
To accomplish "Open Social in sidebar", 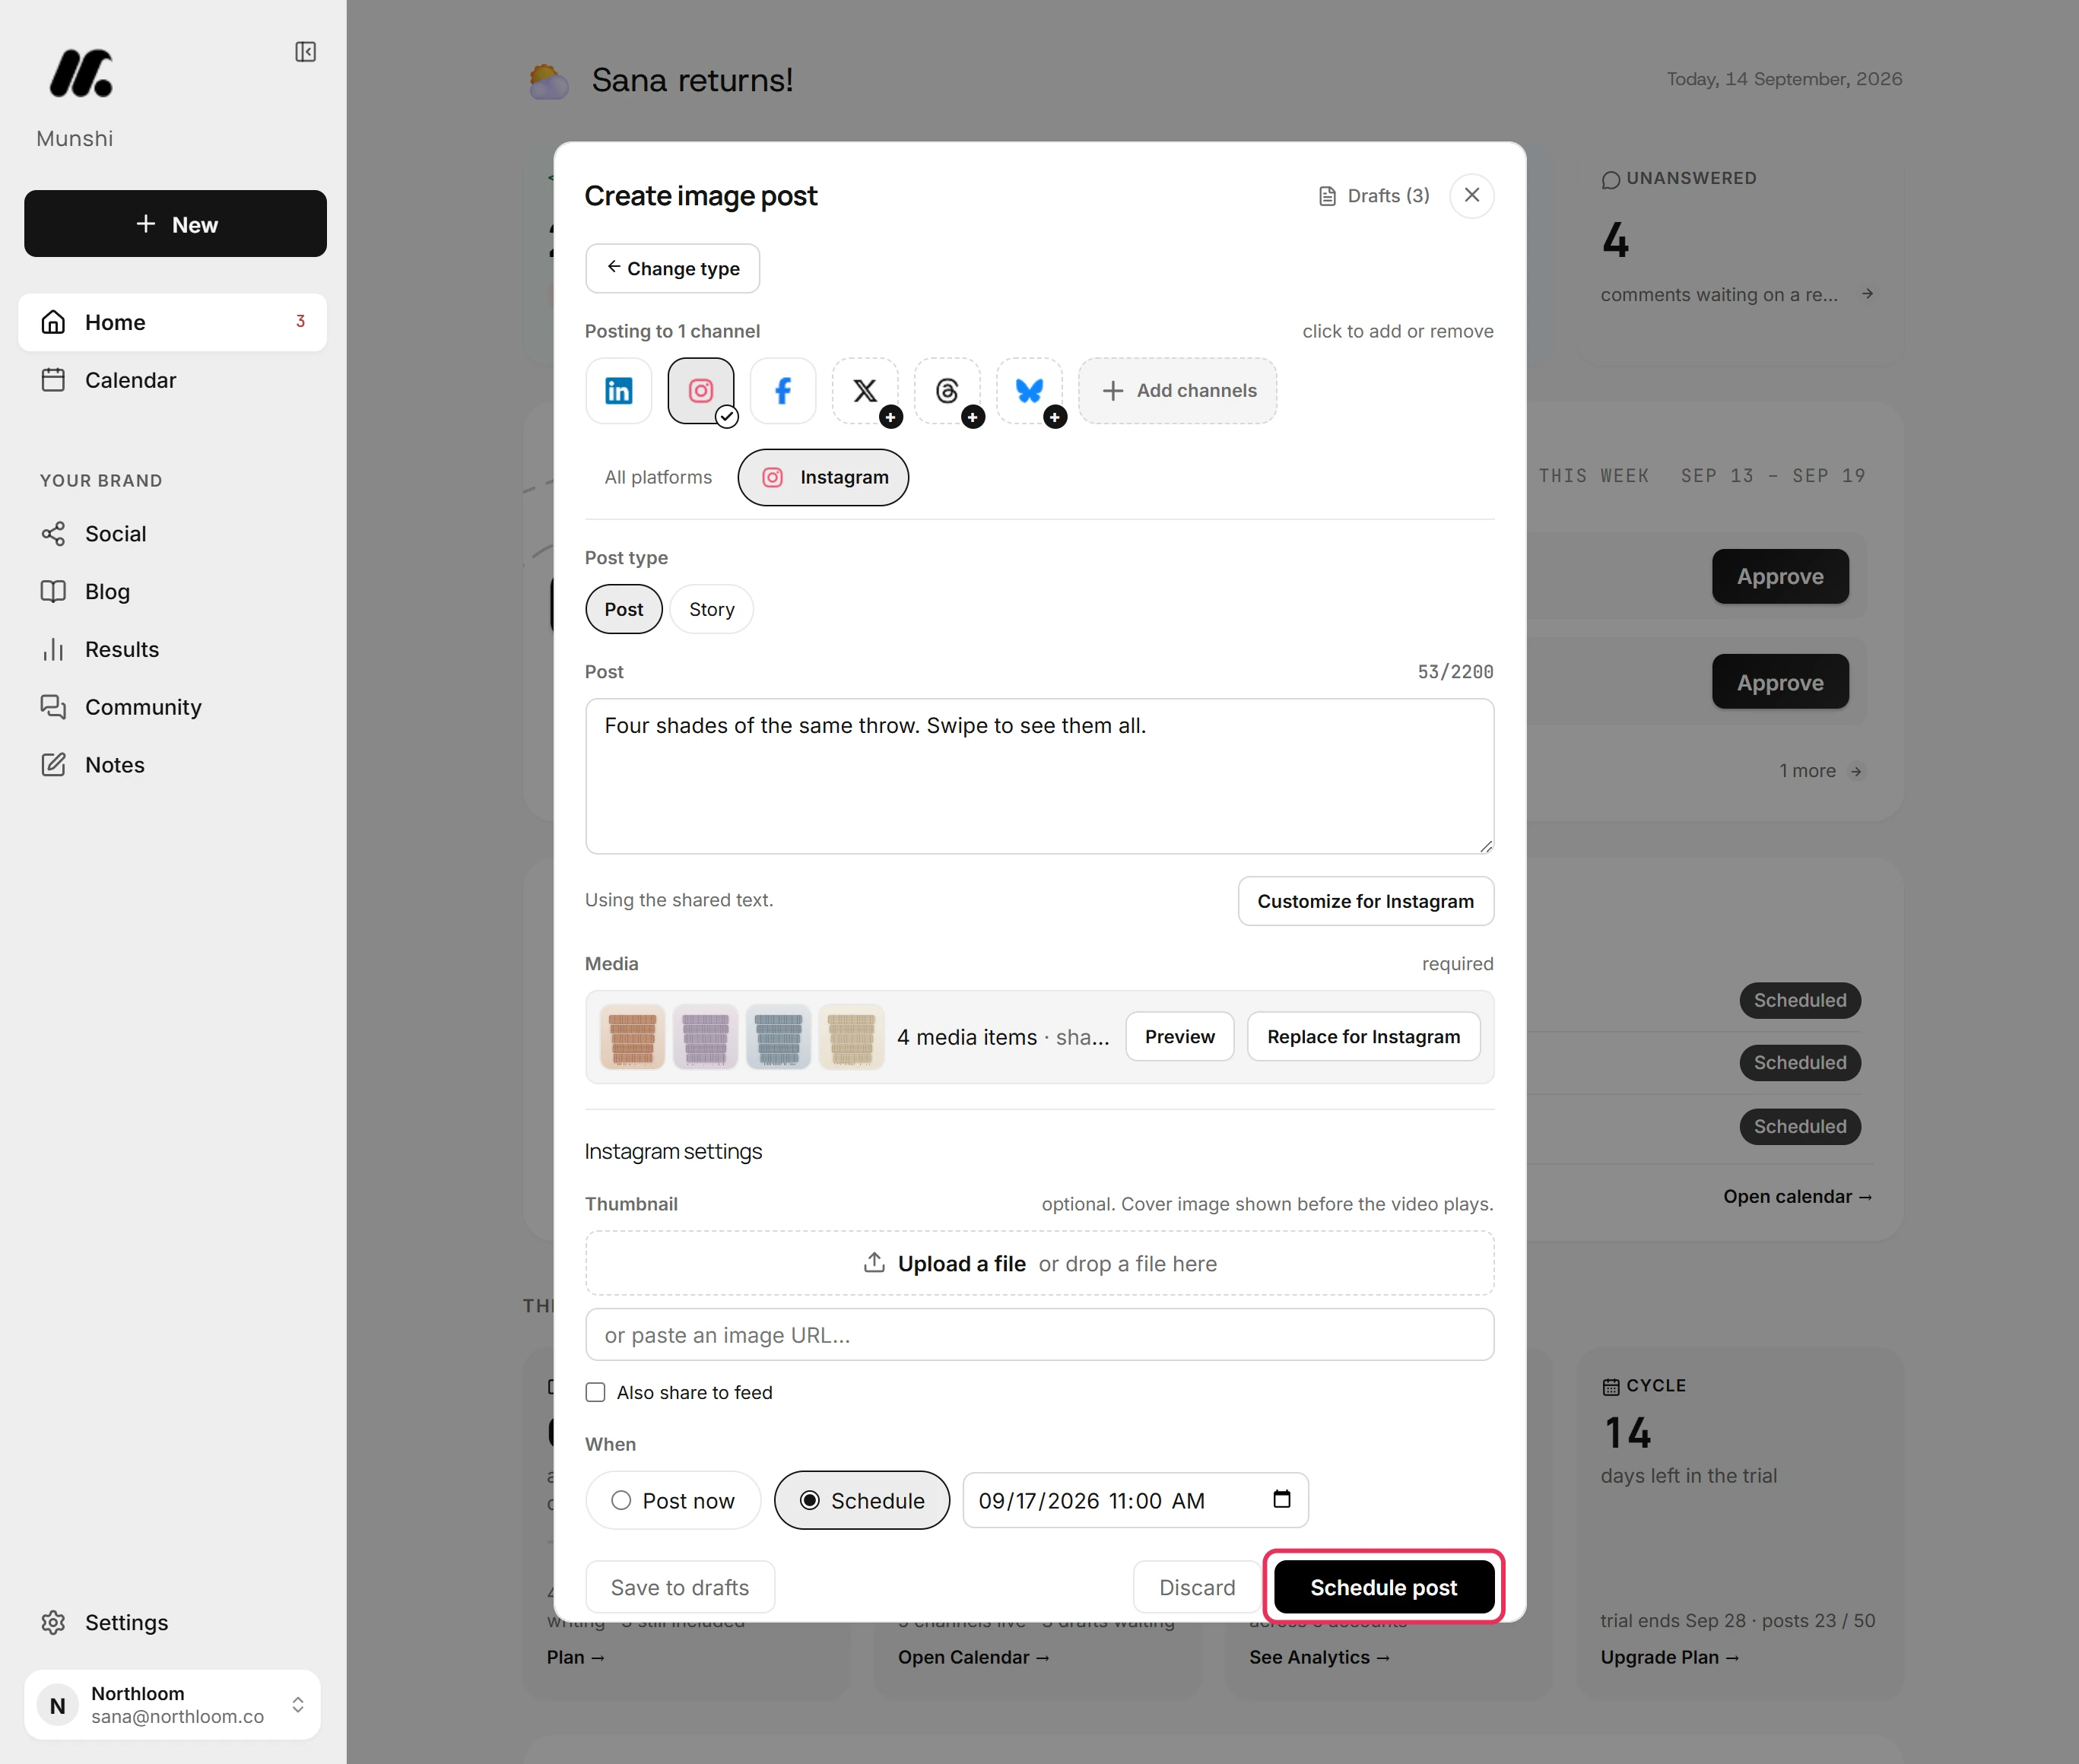I will pyautogui.click(x=173, y=534).
